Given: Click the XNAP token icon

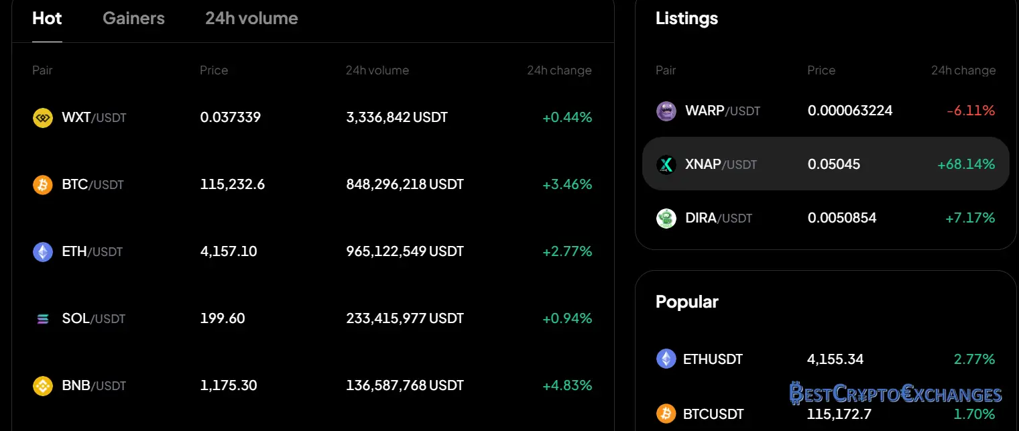Looking at the screenshot, I should 666,165.
